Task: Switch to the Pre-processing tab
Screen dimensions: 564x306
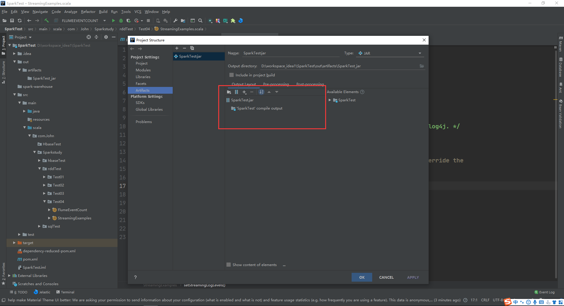Action: [276, 84]
